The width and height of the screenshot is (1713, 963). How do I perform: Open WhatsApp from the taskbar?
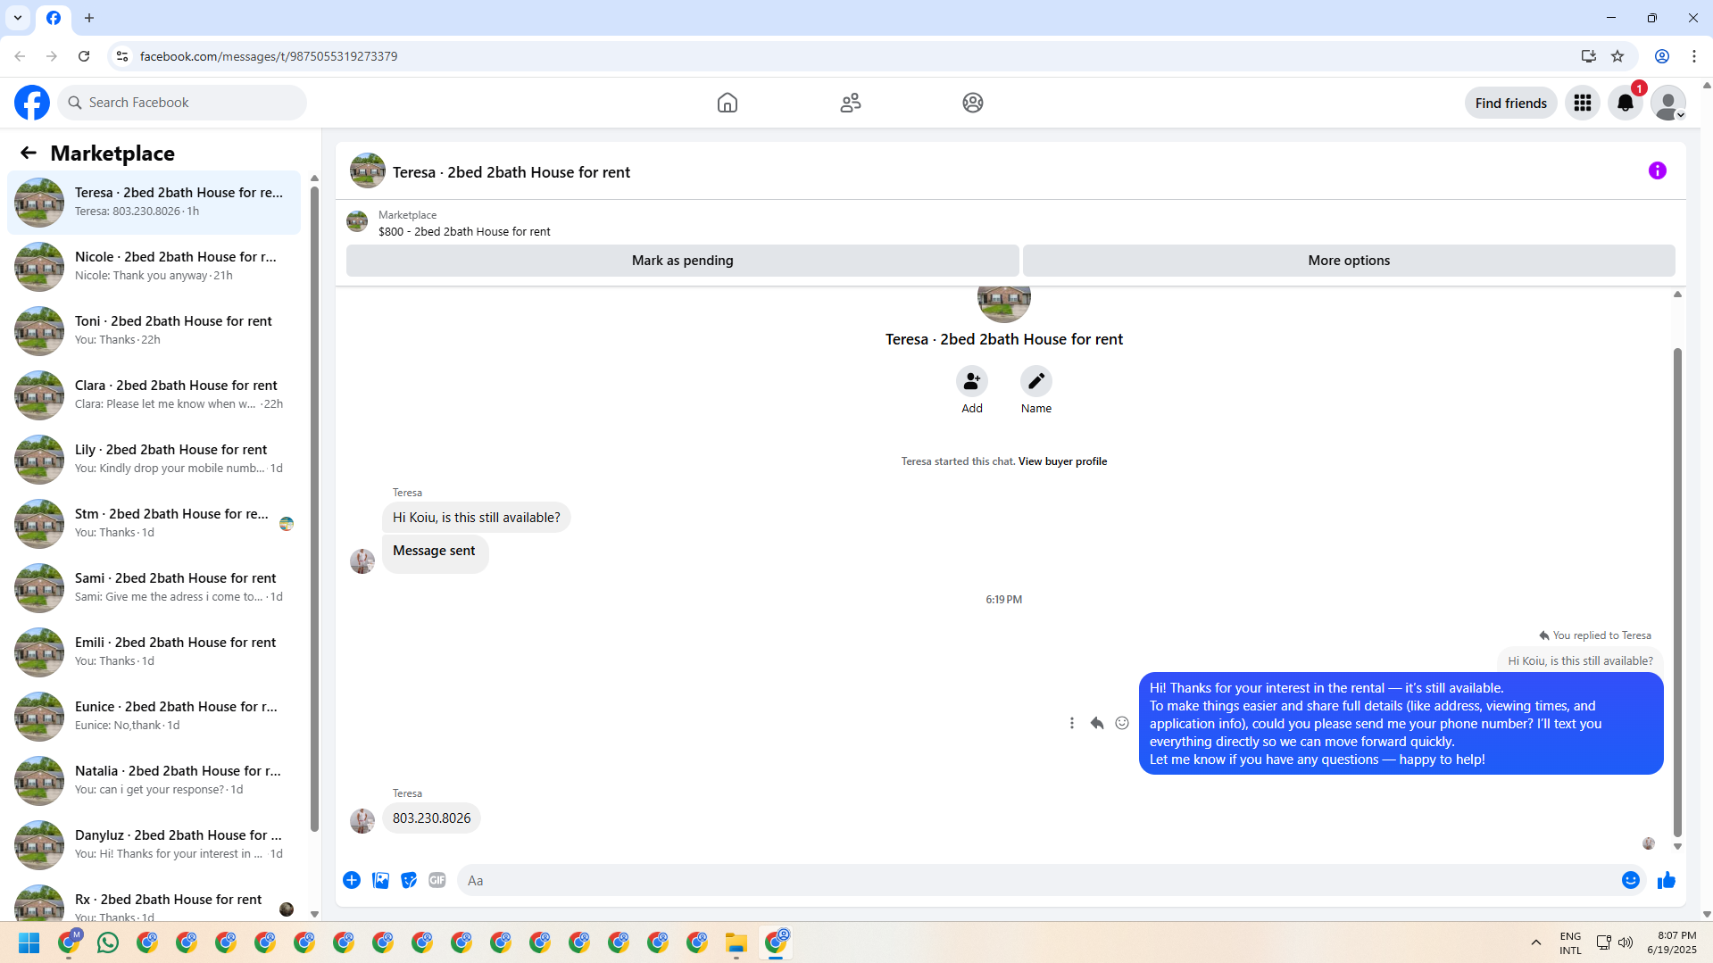pyautogui.click(x=108, y=942)
